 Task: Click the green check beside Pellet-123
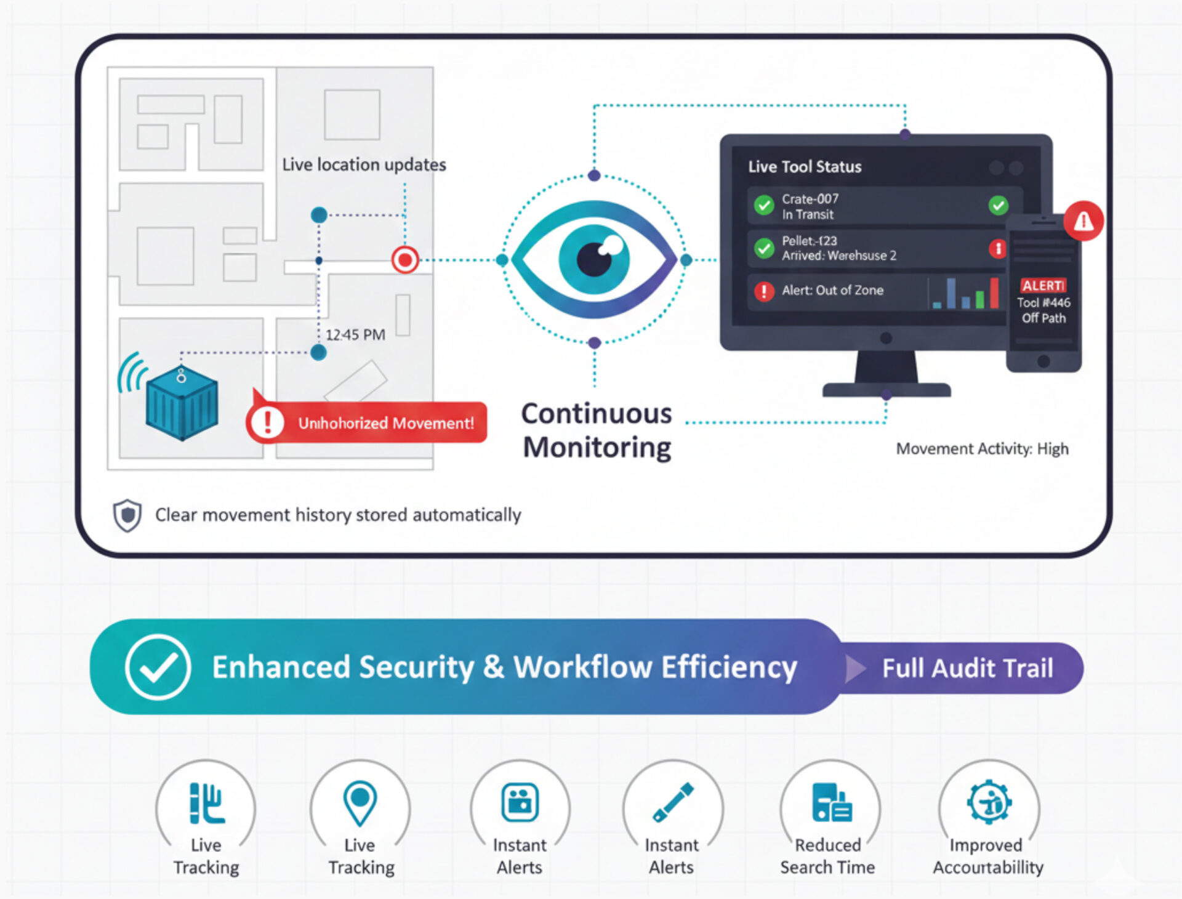point(764,248)
